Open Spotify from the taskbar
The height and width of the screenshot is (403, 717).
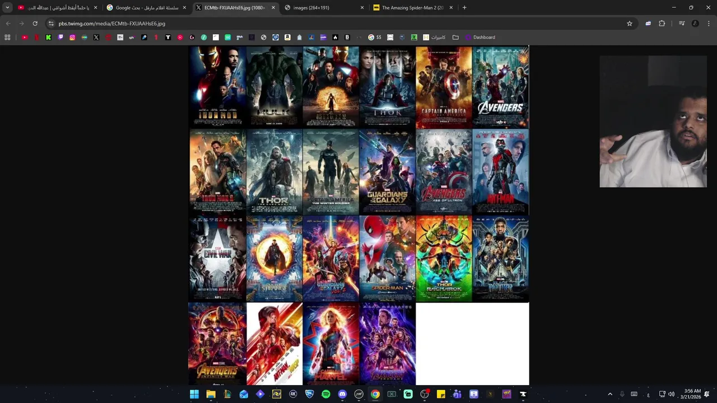point(326,394)
